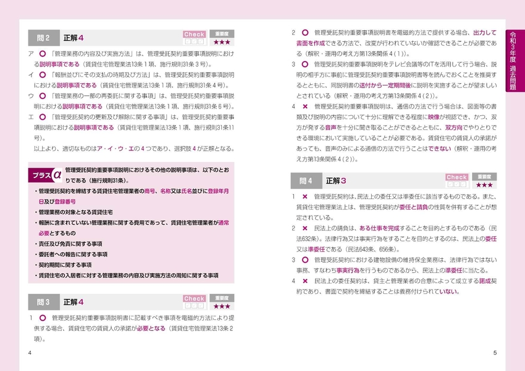Click the circle mark on answer ウ
The height and width of the screenshot is (371, 525).
pos(43,96)
